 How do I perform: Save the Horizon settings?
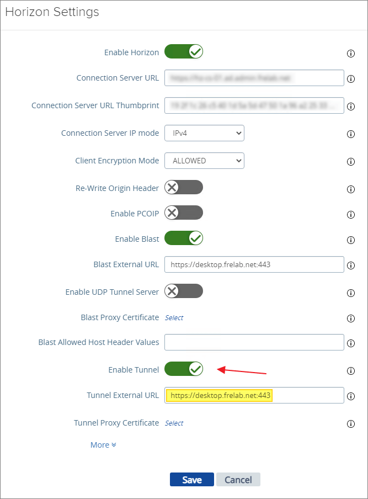pyautogui.click(x=192, y=480)
